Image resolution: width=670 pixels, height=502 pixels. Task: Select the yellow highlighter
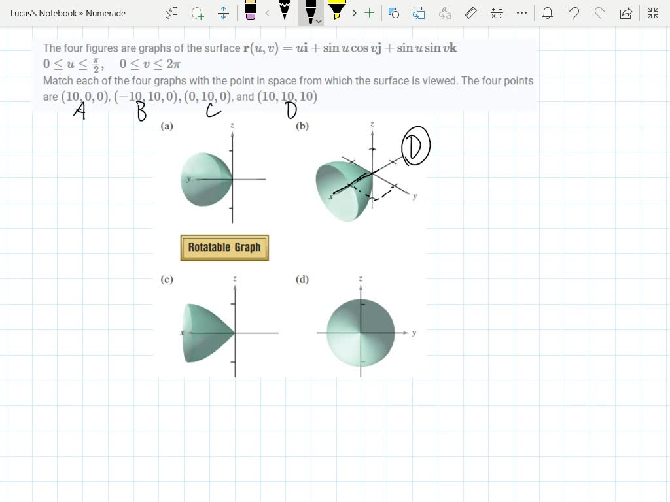tap(338, 12)
